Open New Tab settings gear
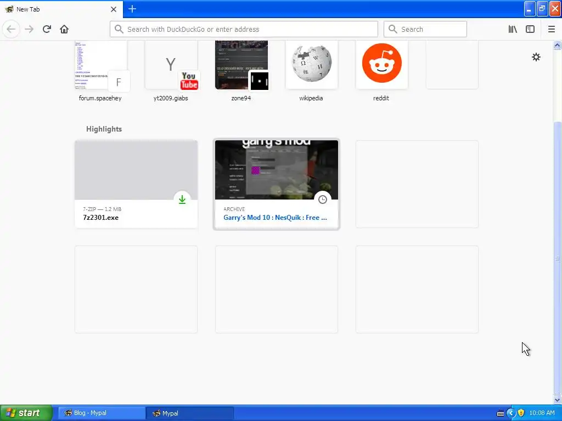The height and width of the screenshot is (421, 562). coord(536,57)
